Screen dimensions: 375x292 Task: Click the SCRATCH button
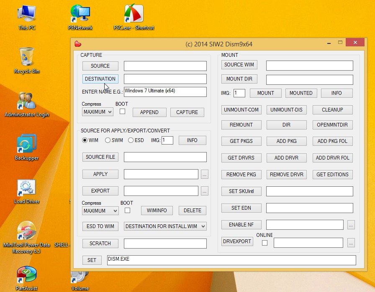pyautogui.click(x=100, y=243)
